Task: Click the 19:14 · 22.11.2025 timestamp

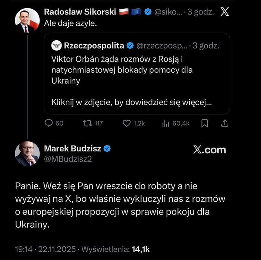Action: (x=45, y=249)
